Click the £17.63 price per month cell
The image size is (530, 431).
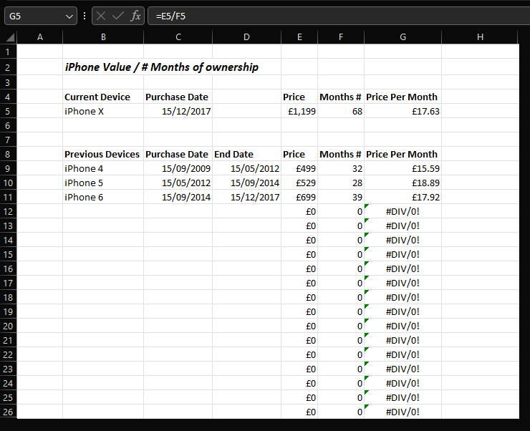coord(403,111)
